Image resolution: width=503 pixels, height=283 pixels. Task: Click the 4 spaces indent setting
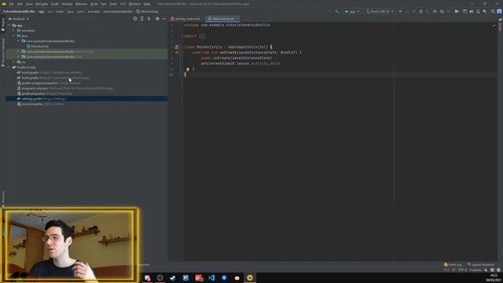475,270
